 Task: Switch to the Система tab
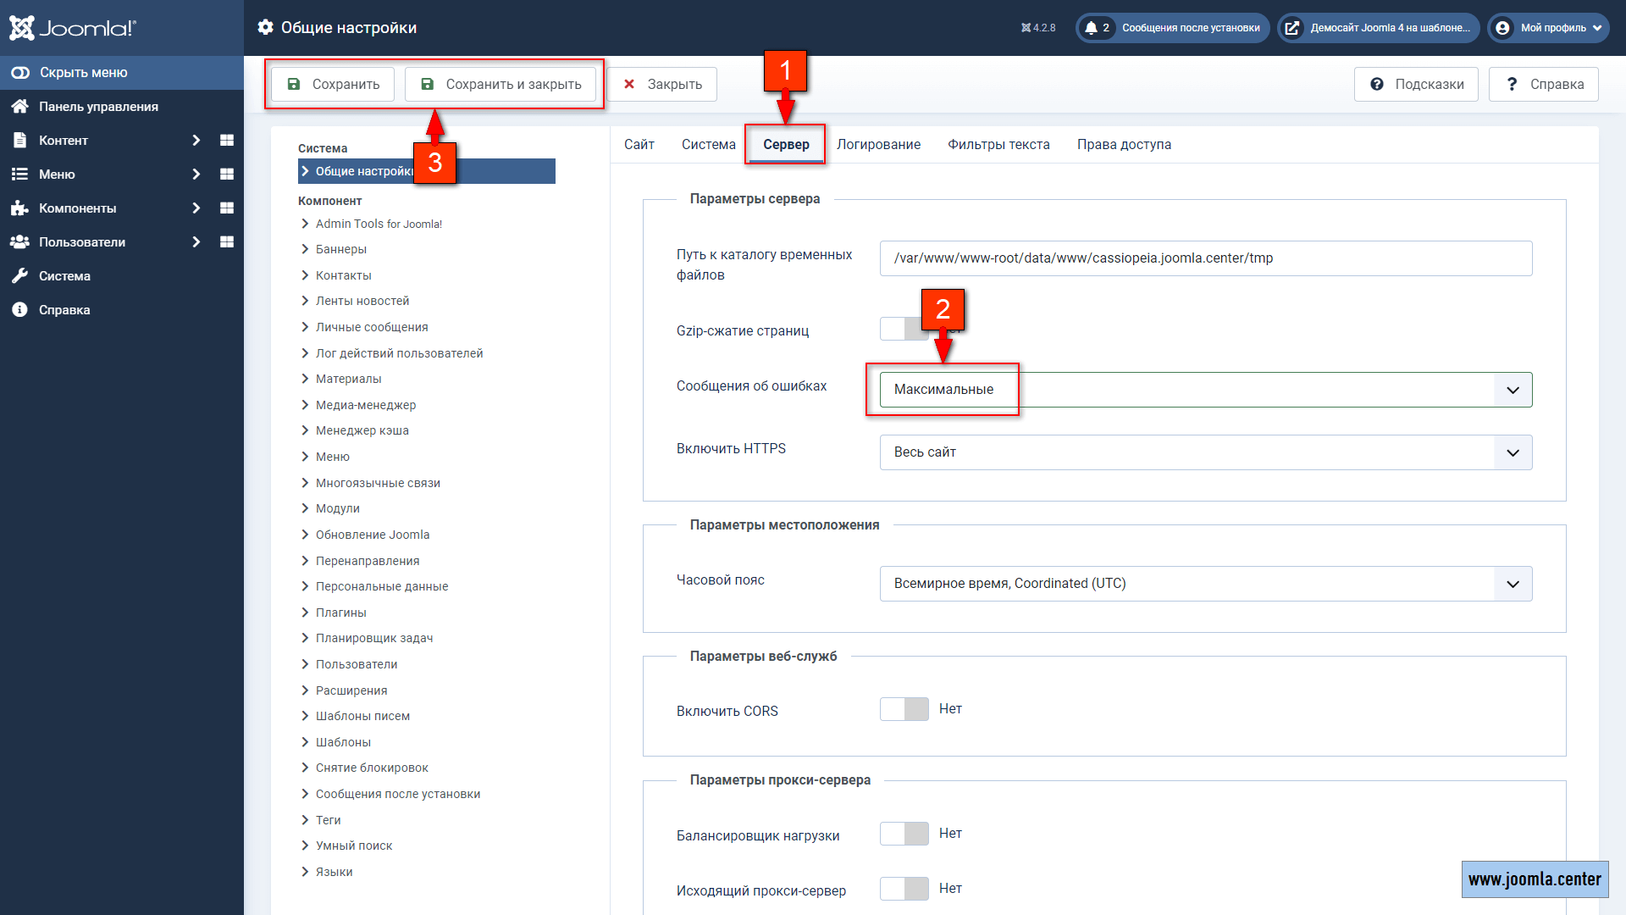[709, 144]
